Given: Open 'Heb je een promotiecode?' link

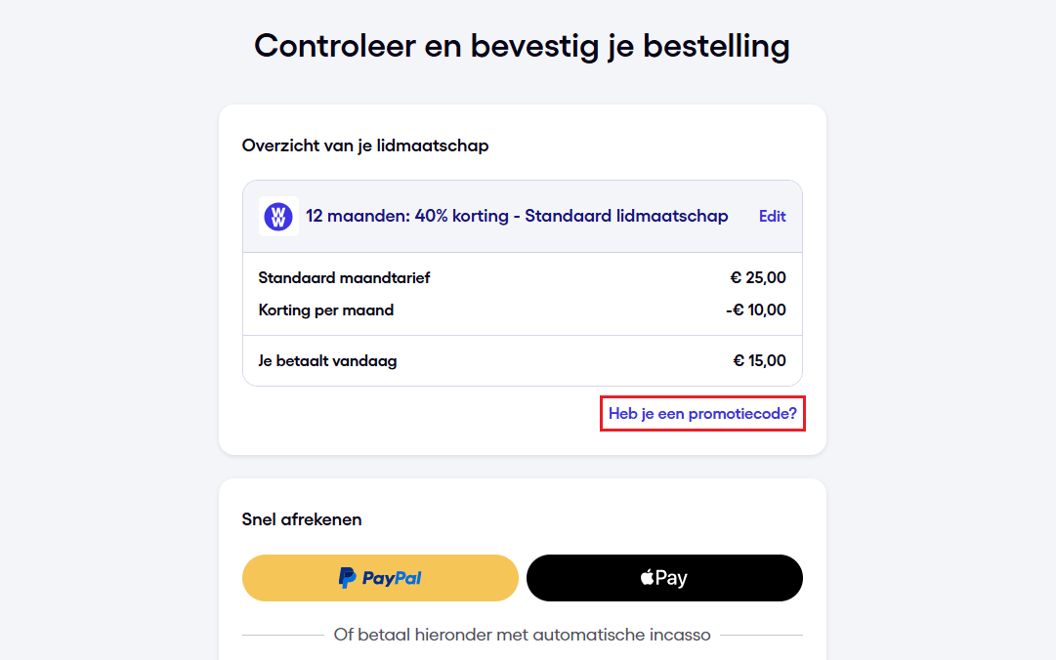Looking at the screenshot, I should point(702,413).
